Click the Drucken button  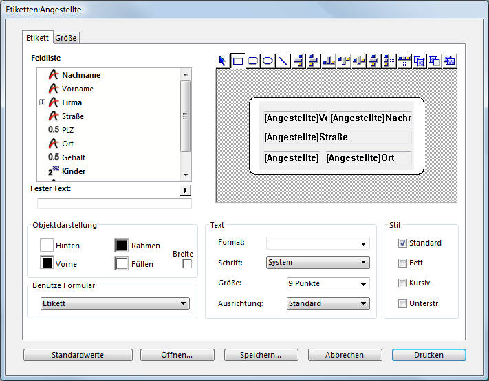(x=428, y=355)
